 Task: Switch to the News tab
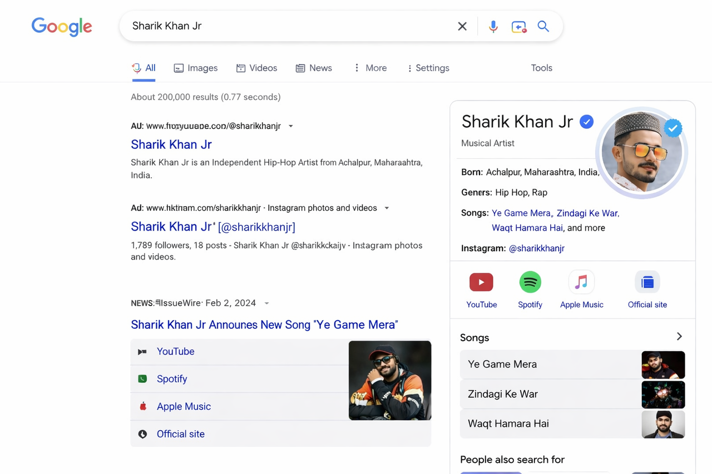pos(313,68)
